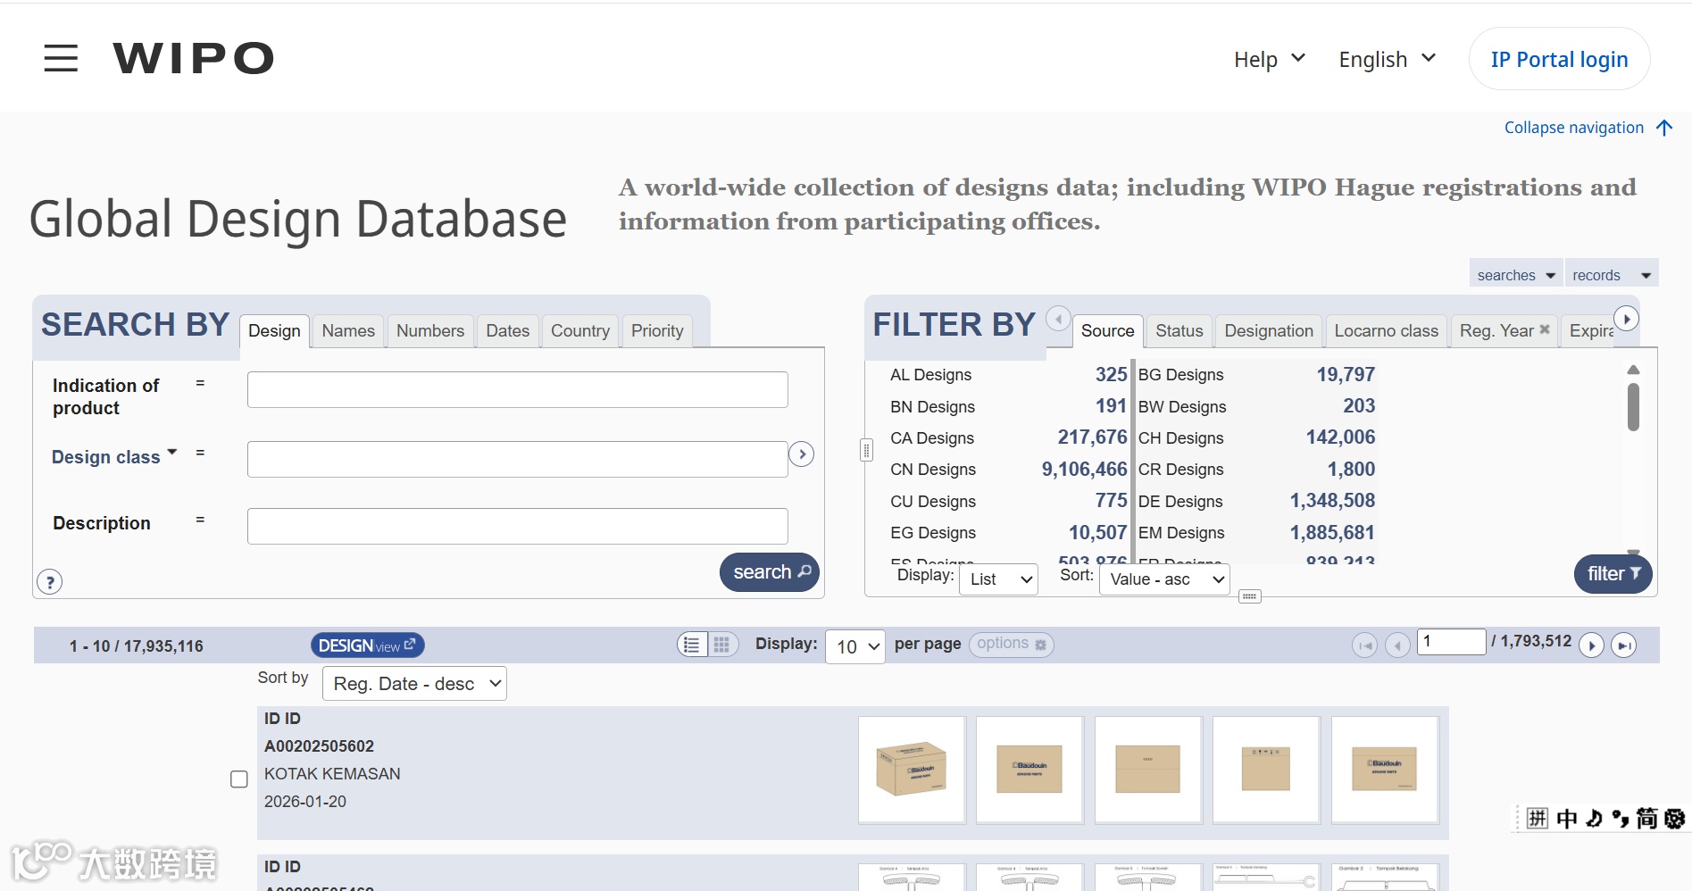Focus the Description input field
This screenshot has height=891, width=1692.
518,527
